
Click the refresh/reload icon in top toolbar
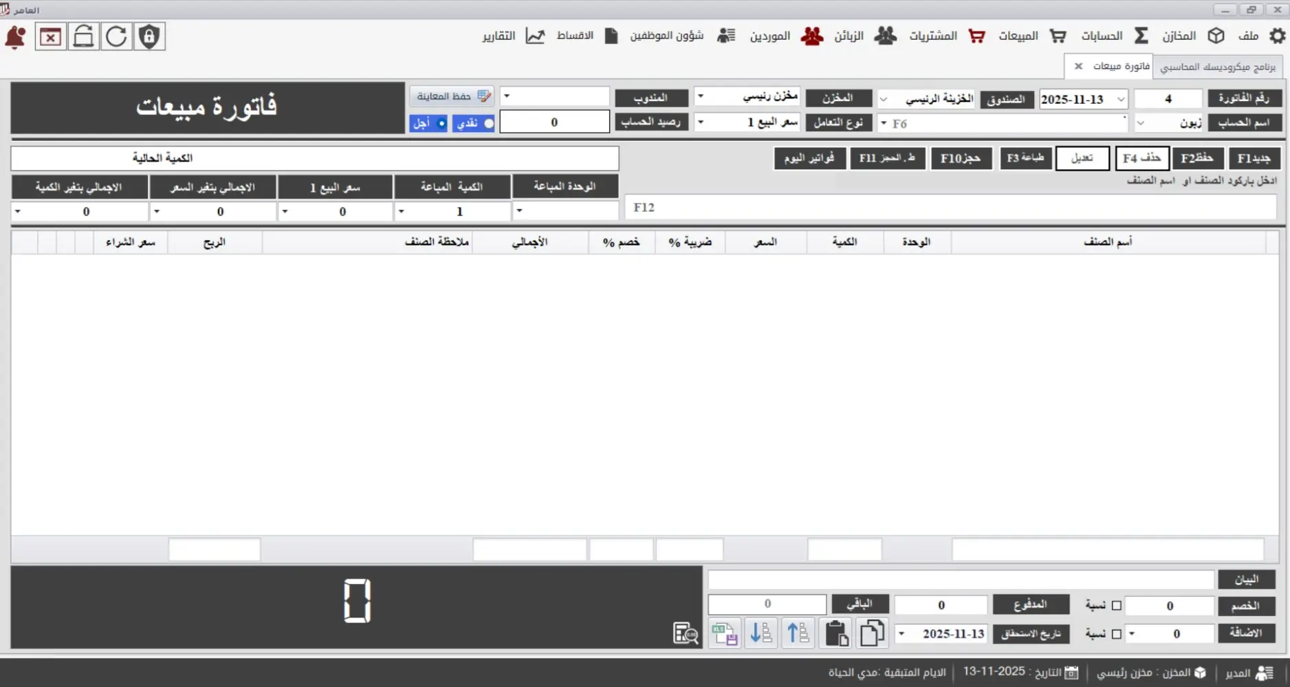click(116, 36)
